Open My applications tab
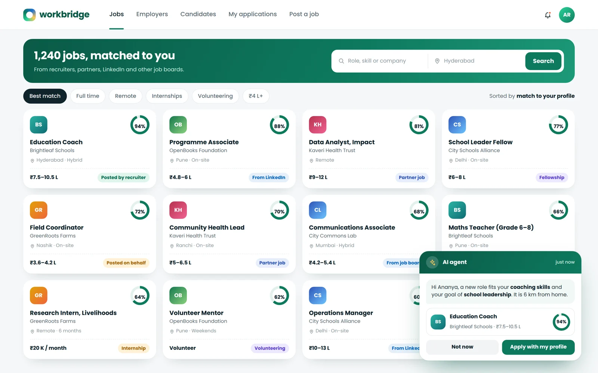 coord(253,14)
